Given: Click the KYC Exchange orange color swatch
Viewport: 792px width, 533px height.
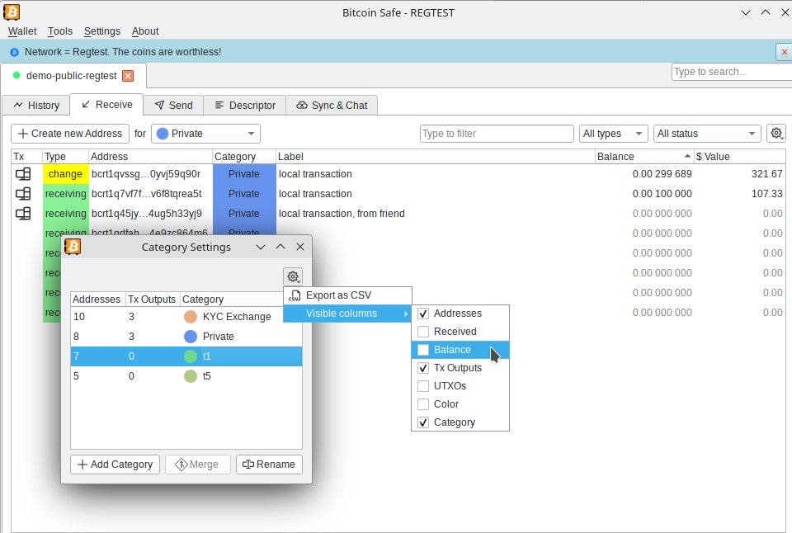Looking at the screenshot, I should [x=191, y=317].
